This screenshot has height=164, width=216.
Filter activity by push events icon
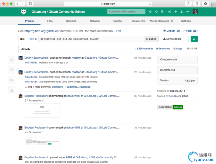12,60
